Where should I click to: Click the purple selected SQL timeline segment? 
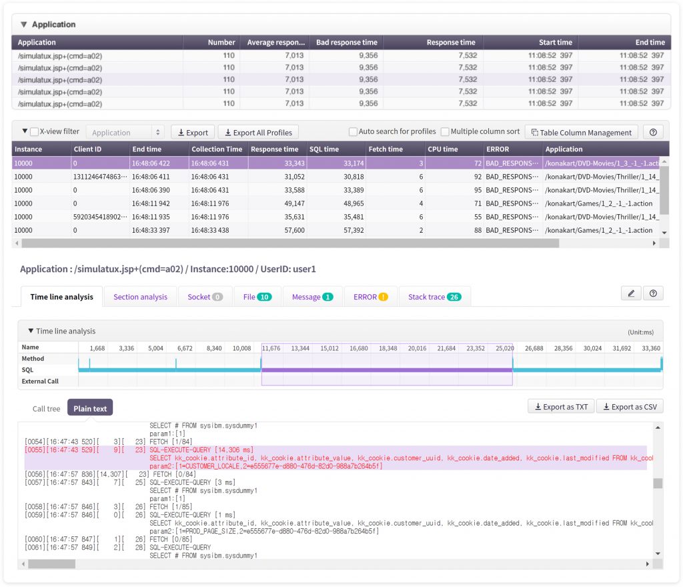(x=387, y=370)
